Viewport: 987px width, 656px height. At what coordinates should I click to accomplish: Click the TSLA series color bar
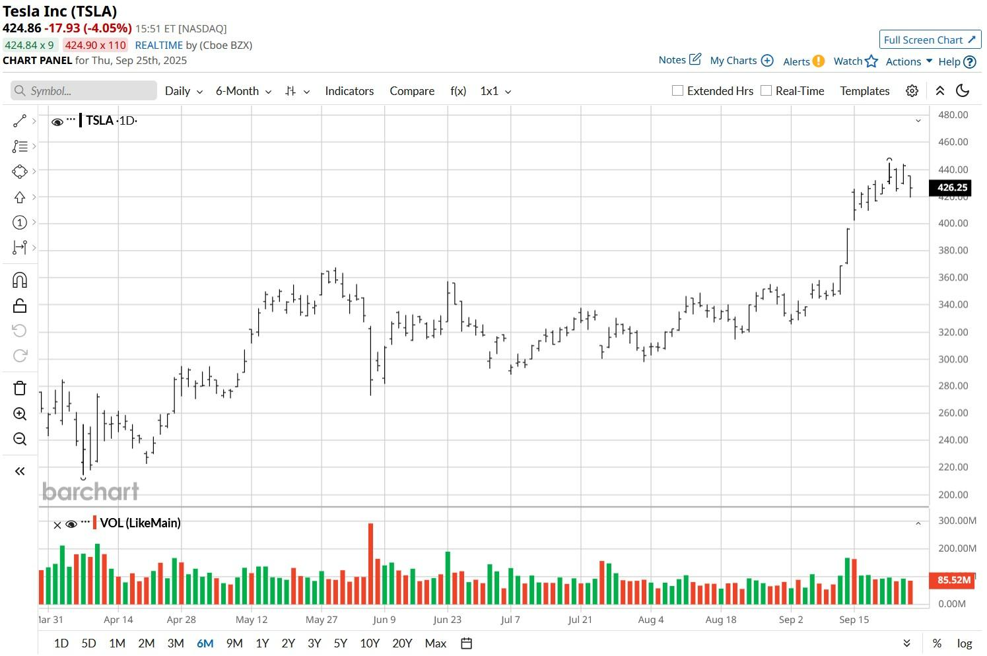[81, 120]
